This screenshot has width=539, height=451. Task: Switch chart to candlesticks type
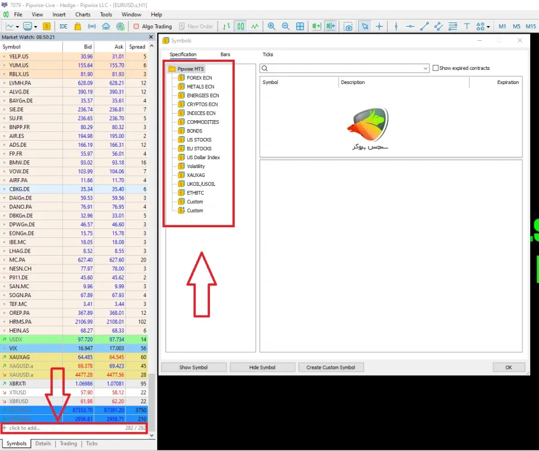pos(241,27)
